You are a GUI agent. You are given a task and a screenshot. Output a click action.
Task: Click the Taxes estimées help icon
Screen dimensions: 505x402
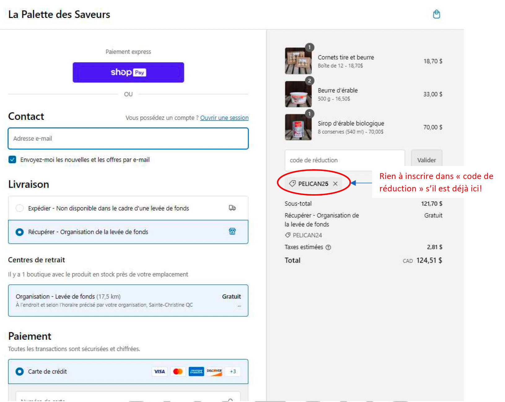[x=328, y=247]
